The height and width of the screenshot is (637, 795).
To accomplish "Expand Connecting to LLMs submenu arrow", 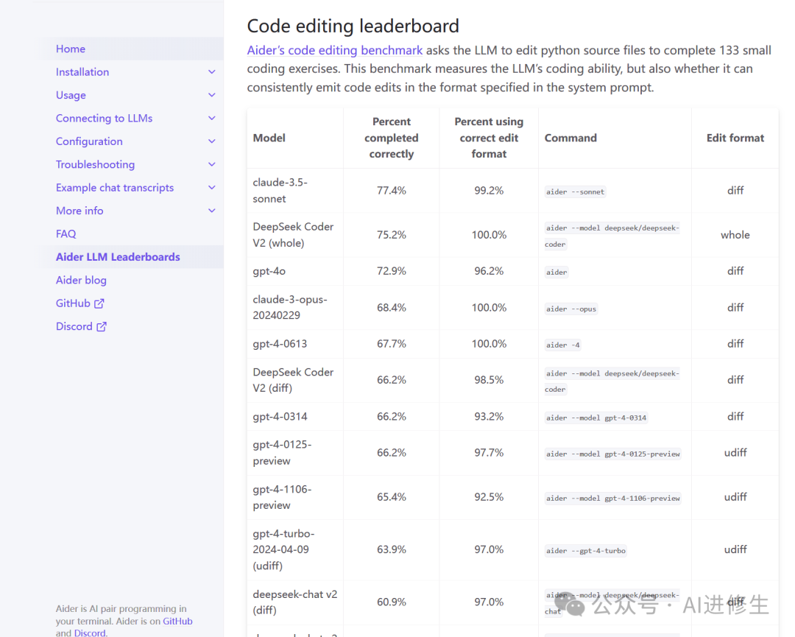I will pyautogui.click(x=212, y=119).
